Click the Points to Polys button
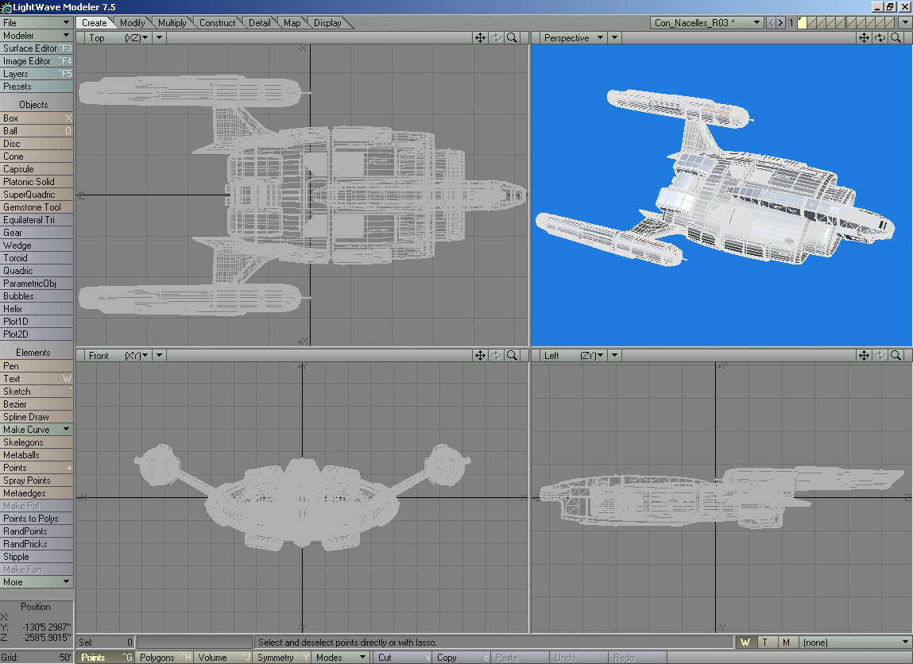This screenshot has height=664, width=913. 37,519
